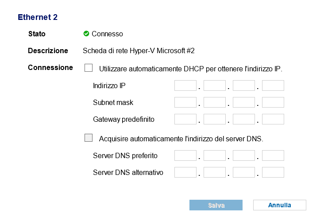324x221 pixels.
Task: Click third Server DNS preferito octet
Action: click(244, 155)
